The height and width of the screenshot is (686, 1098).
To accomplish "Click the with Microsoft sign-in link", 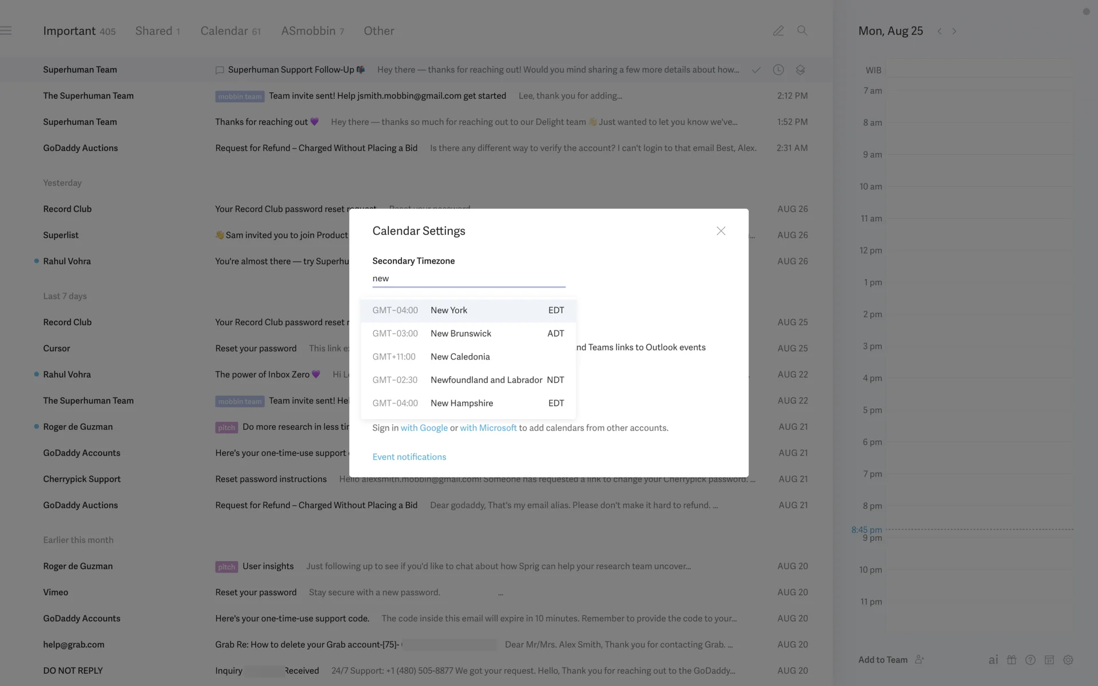I will 488,428.
